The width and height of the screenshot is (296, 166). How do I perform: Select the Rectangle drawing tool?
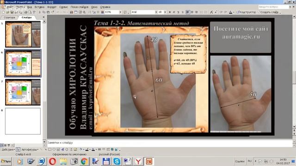pyautogui.click(x=49, y=149)
